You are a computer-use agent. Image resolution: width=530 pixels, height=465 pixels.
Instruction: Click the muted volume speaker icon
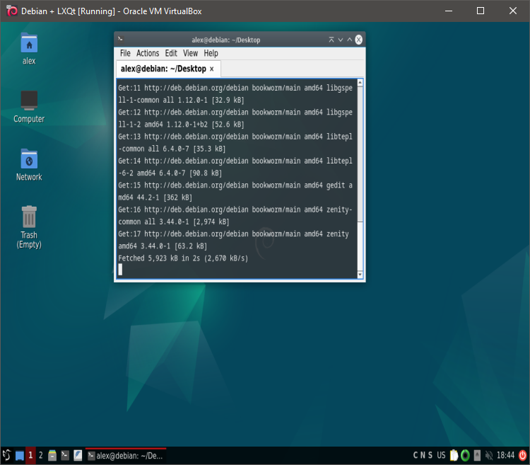click(x=489, y=456)
